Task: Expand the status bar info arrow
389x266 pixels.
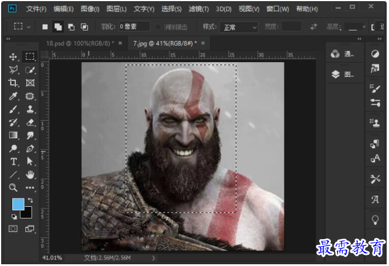Action: pos(154,258)
